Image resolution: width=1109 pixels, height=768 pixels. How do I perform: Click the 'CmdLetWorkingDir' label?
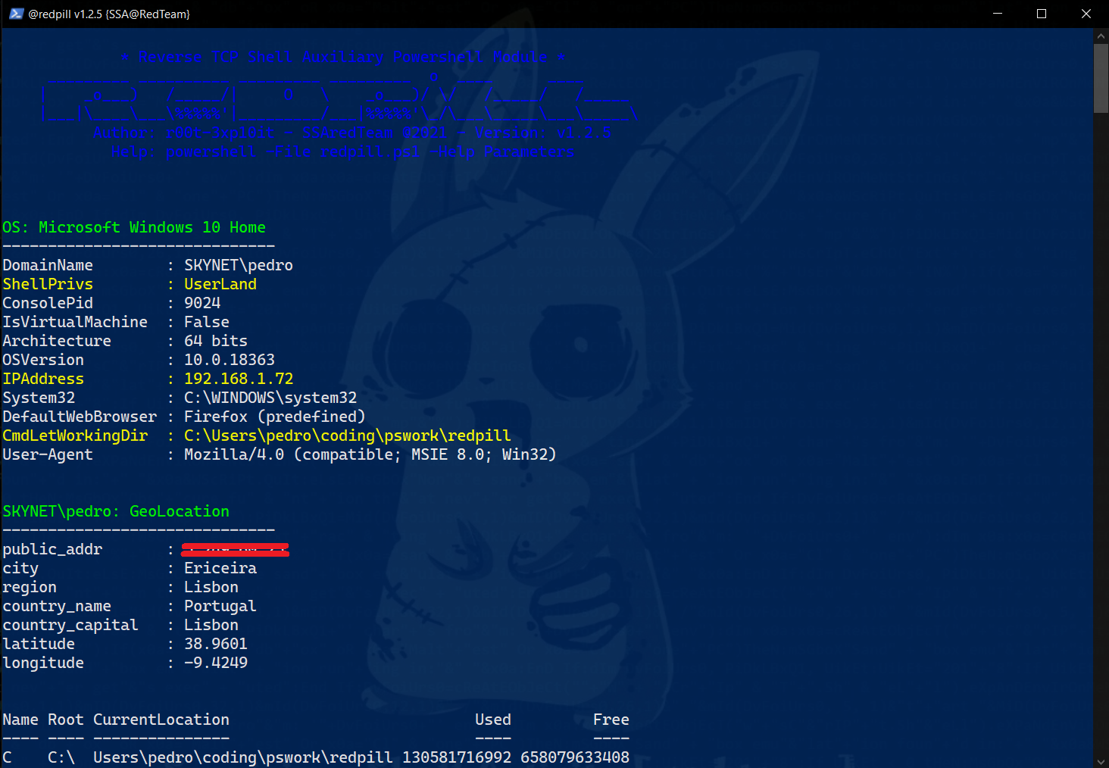pyautogui.click(x=75, y=436)
